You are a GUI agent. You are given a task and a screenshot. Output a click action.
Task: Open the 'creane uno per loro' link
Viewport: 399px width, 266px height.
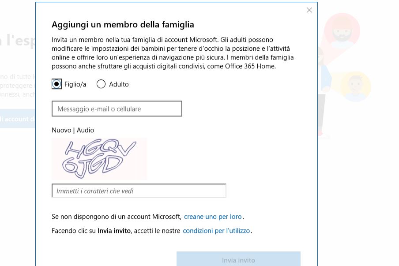(x=213, y=217)
